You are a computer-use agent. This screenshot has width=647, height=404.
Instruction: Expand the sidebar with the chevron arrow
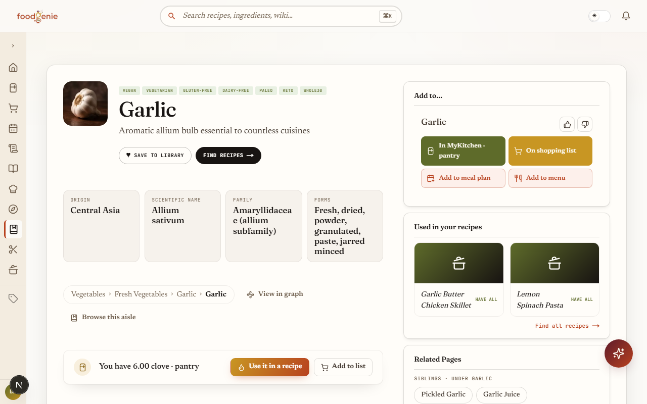(13, 45)
